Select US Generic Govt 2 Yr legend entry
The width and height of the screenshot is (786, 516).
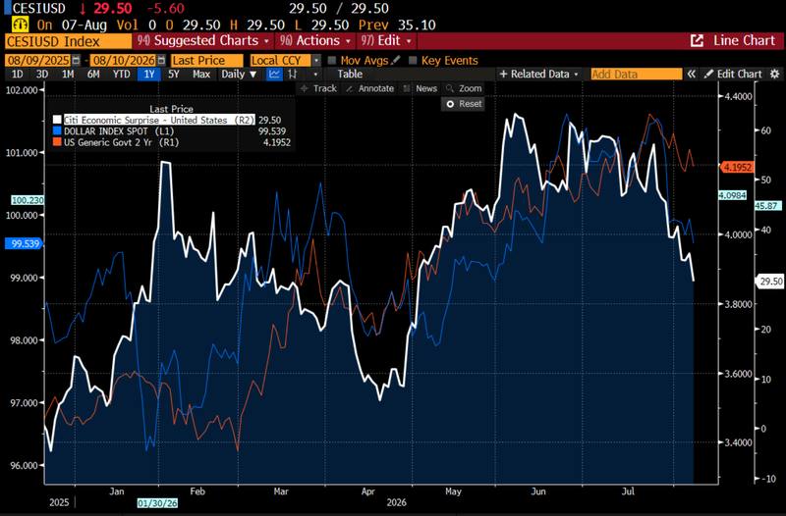pos(121,142)
